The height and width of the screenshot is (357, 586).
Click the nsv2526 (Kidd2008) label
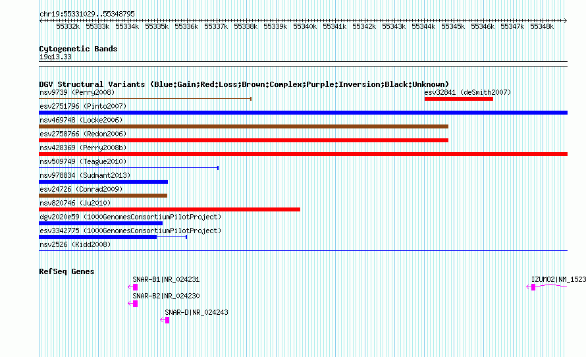[75, 244]
